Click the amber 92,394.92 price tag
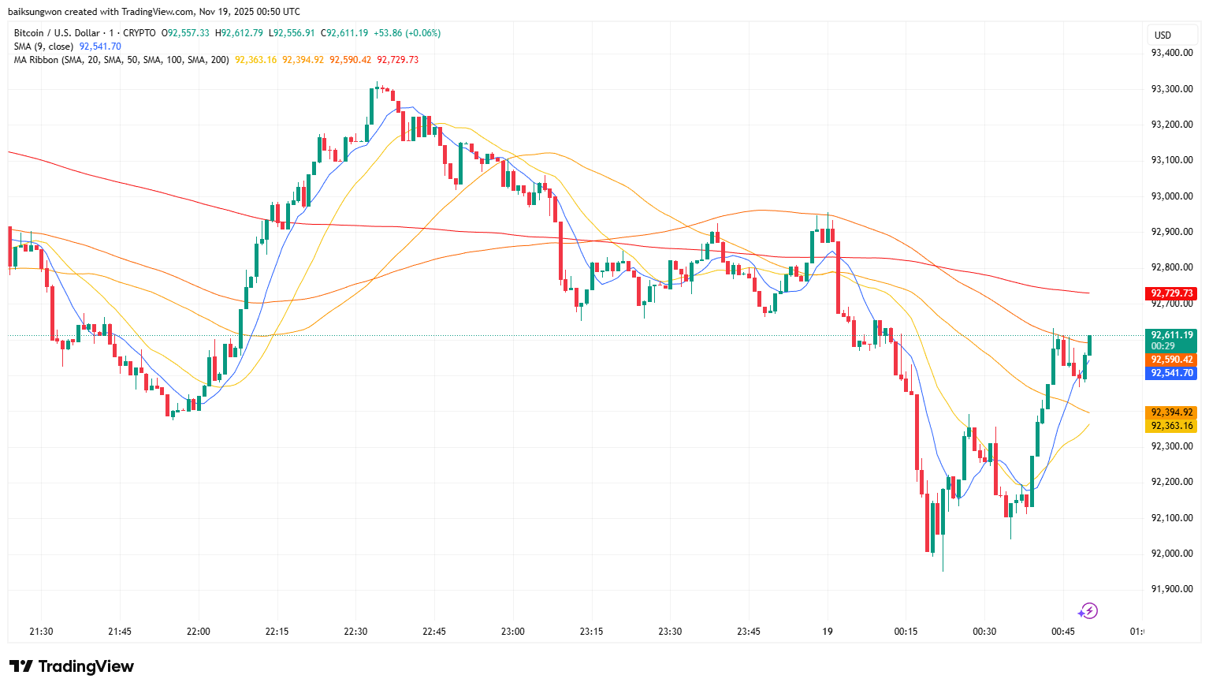This screenshot has width=1209, height=690. (1171, 412)
